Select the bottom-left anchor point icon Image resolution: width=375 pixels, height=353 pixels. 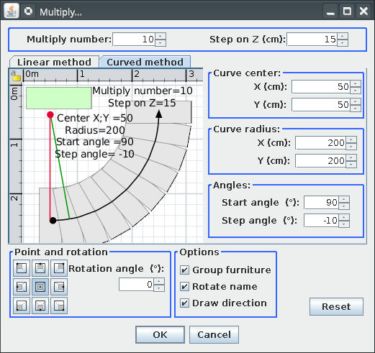point(22,306)
